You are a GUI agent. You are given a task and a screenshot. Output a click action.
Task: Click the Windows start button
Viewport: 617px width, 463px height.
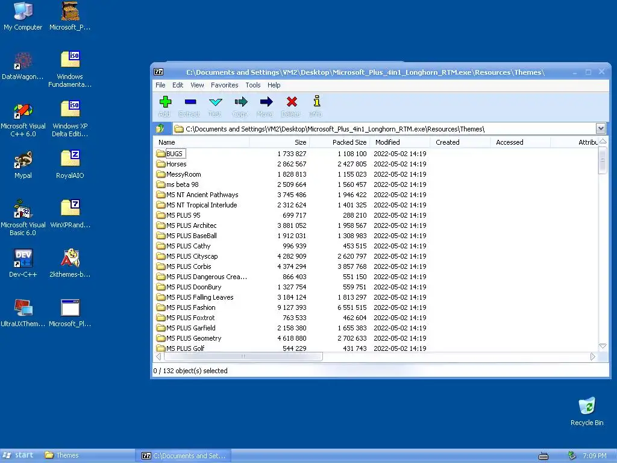[18, 455]
